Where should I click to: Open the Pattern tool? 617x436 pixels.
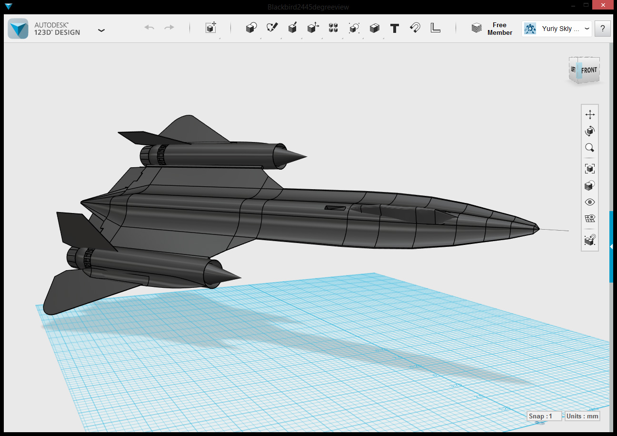point(333,28)
